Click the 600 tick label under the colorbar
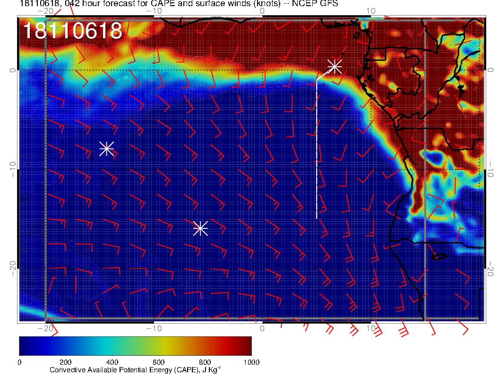The height and width of the screenshot is (385, 499). (159, 362)
